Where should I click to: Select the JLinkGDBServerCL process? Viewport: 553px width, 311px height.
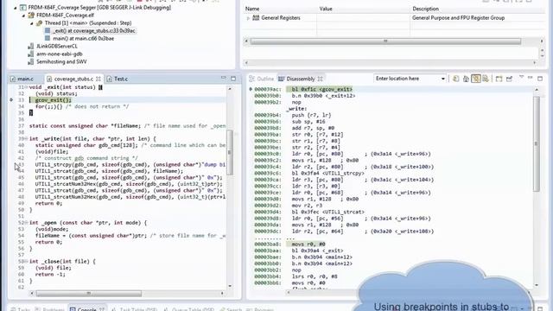point(57,46)
